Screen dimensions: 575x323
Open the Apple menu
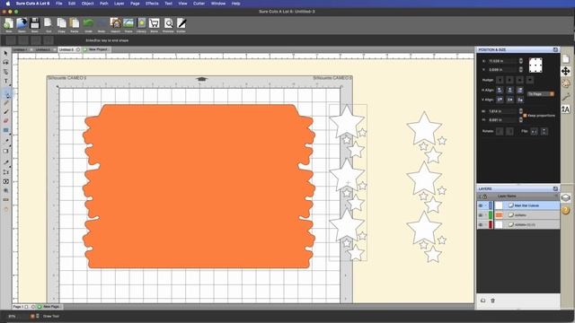(8, 4)
